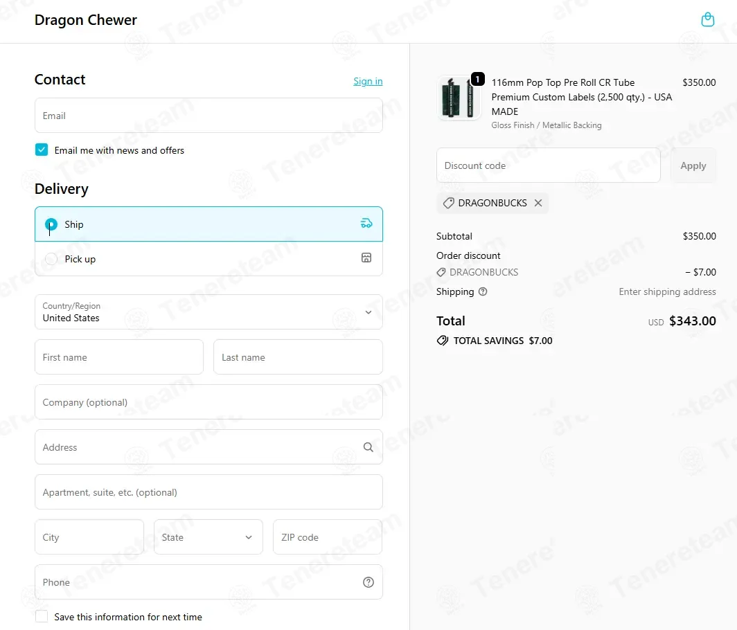This screenshot has height=630, width=737.
Task: Open the phone number help icon
Action: point(368,582)
